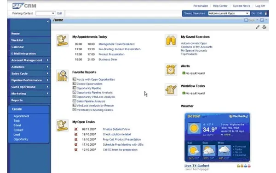This screenshot has width=276, height=173.
Task: Click the My Appointments Today notepad icon
Action: 62,41
